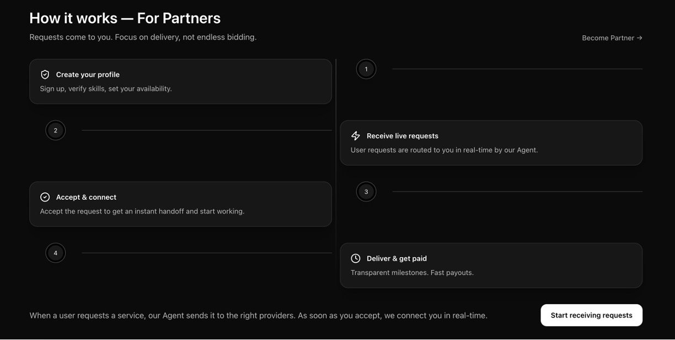The width and height of the screenshot is (675, 340).
Task: Select the step 1 circle marker
Action: pyautogui.click(x=366, y=69)
